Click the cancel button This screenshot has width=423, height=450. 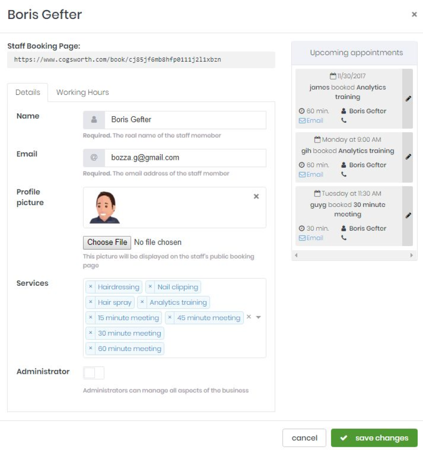tap(304, 438)
